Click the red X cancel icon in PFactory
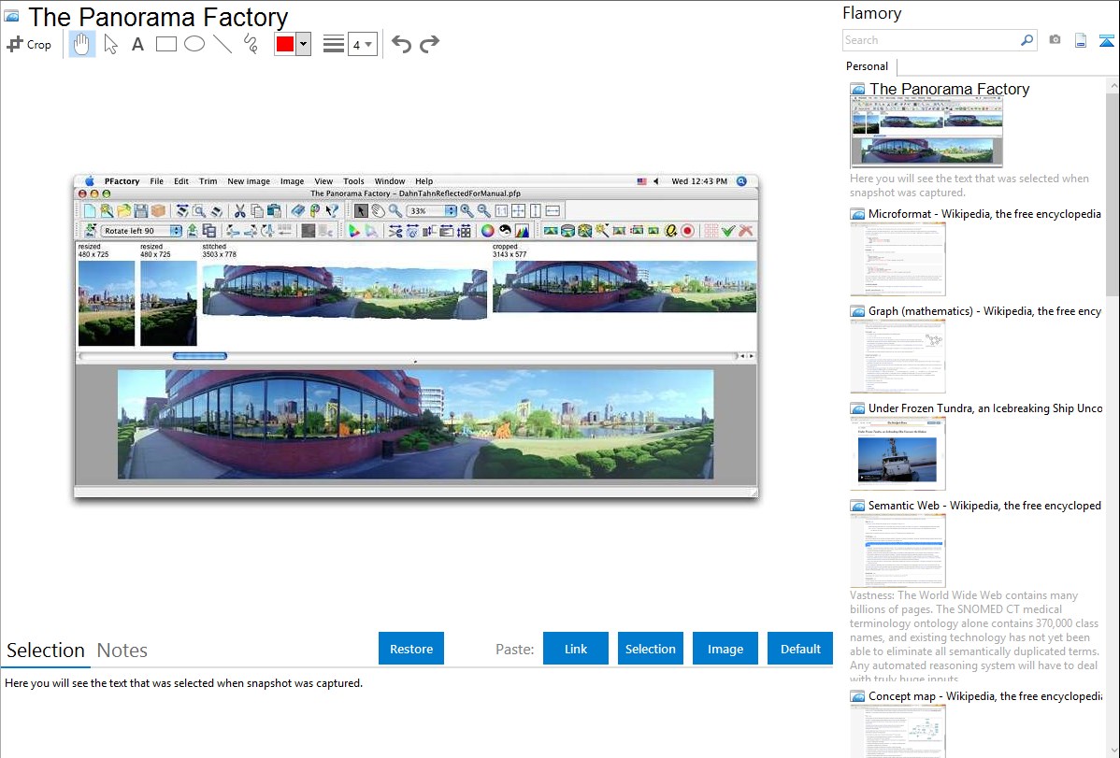Image resolution: width=1120 pixels, height=758 pixels. coord(746,231)
